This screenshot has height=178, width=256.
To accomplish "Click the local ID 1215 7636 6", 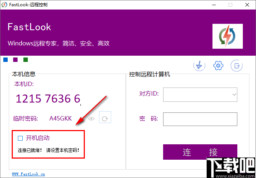I will 48,99.
